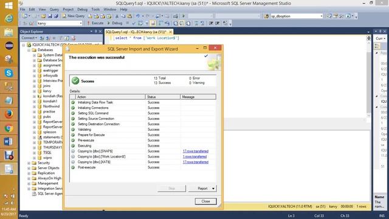Open Database Engine Query icon

coord(90,16)
